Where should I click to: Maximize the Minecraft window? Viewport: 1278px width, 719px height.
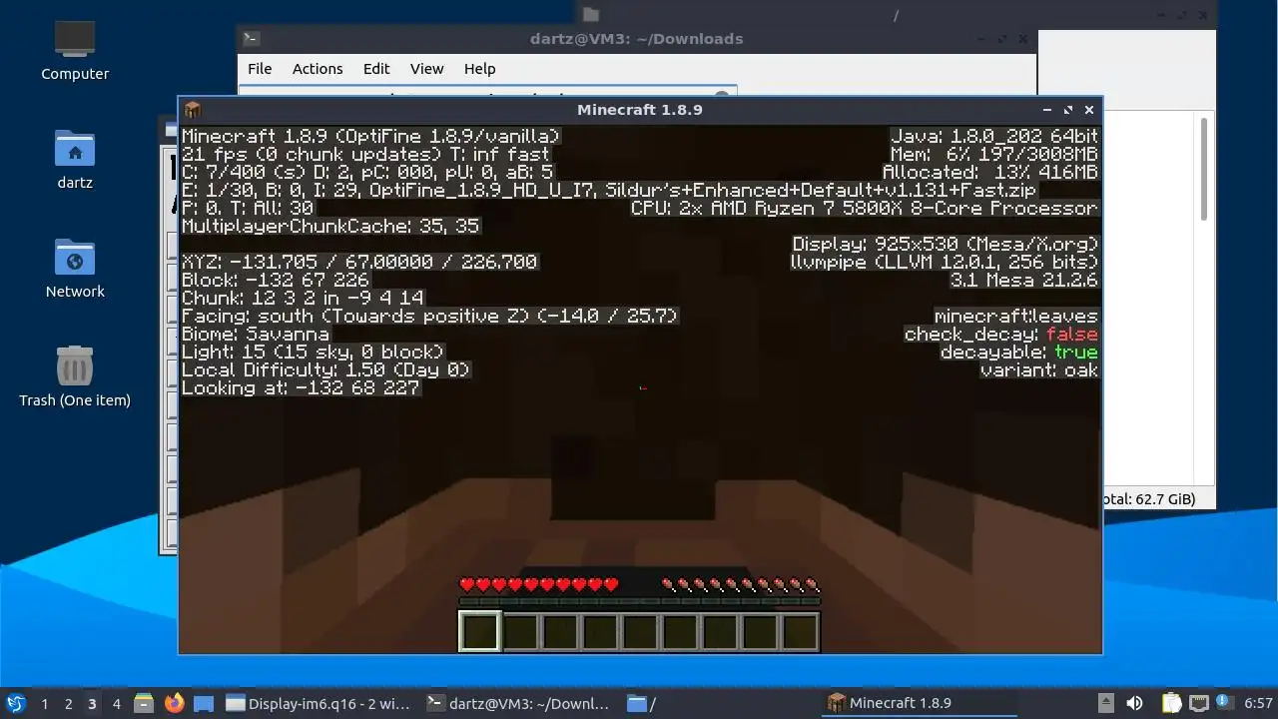1067,110
